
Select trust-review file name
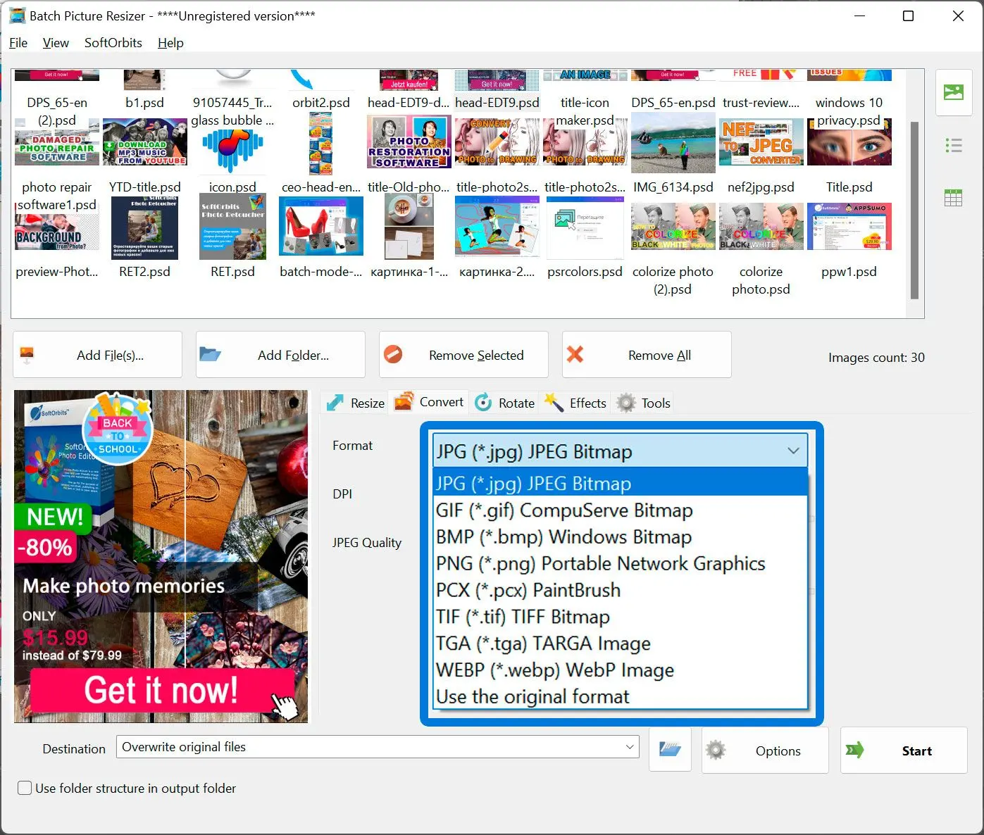point(761,103)
